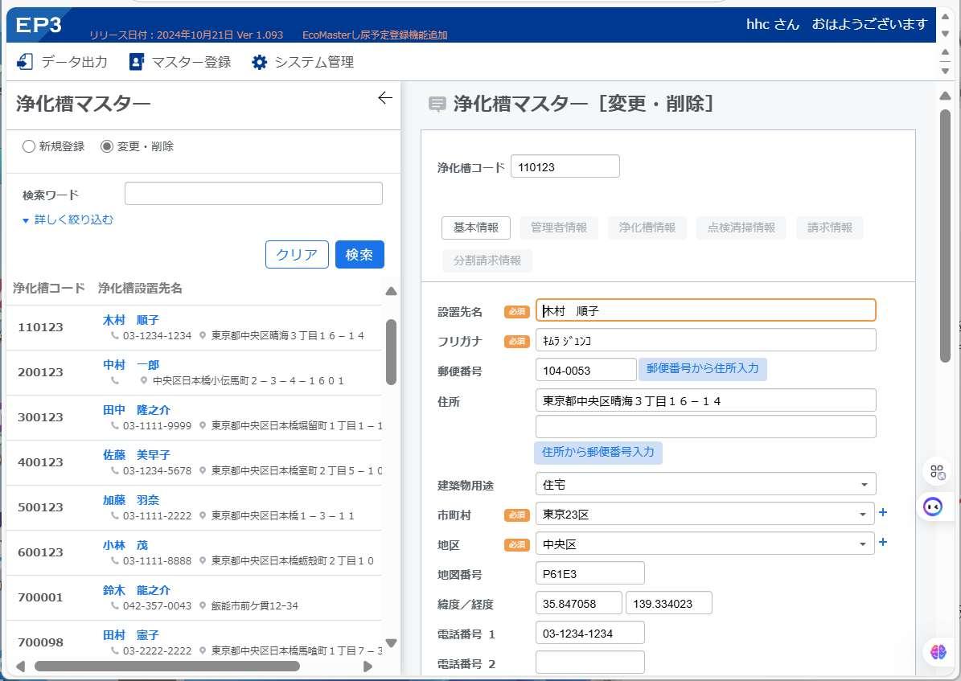Open the 市町村 dropdown showing 東京23区

pyautogui.click(x=704, y=514)
